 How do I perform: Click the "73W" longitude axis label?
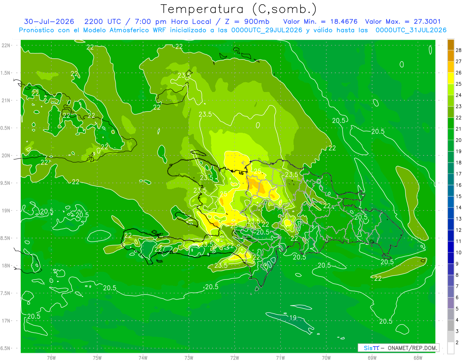[x=189, y=358]
